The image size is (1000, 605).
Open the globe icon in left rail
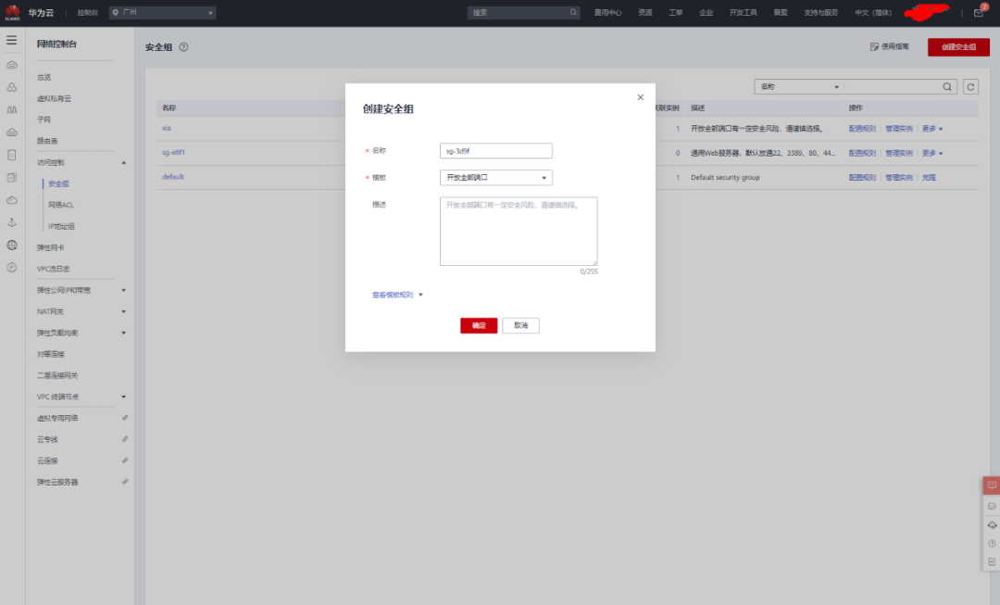tap(11, 246)
